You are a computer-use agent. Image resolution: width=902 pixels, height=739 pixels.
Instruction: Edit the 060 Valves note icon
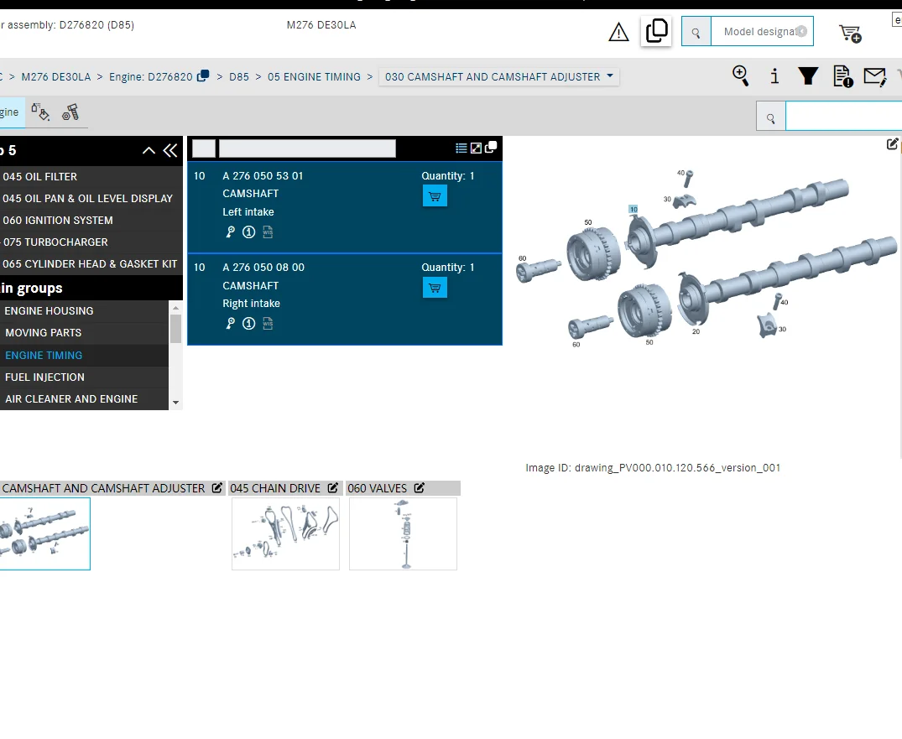point(420,487)
